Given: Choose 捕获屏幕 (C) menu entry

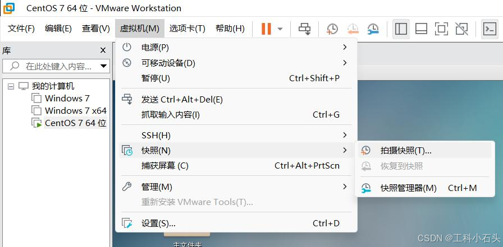Looking at the screenshot, I should click(x=236, y=166).
